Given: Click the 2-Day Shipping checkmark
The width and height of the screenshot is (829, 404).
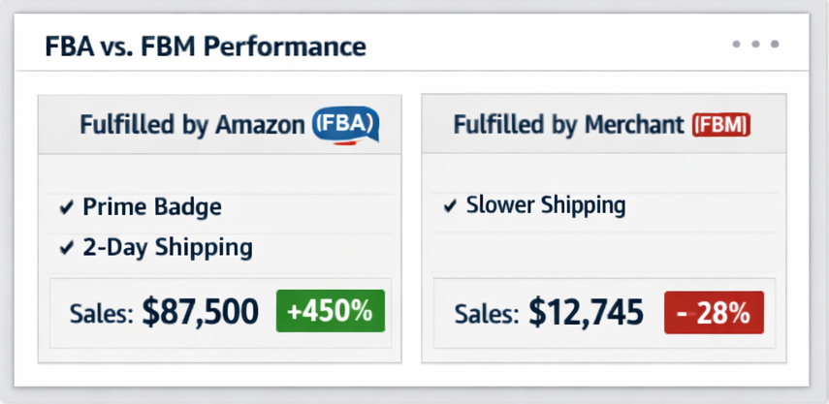Looking at the screenshot, I should pyautogui.click(x=66, y=248).
